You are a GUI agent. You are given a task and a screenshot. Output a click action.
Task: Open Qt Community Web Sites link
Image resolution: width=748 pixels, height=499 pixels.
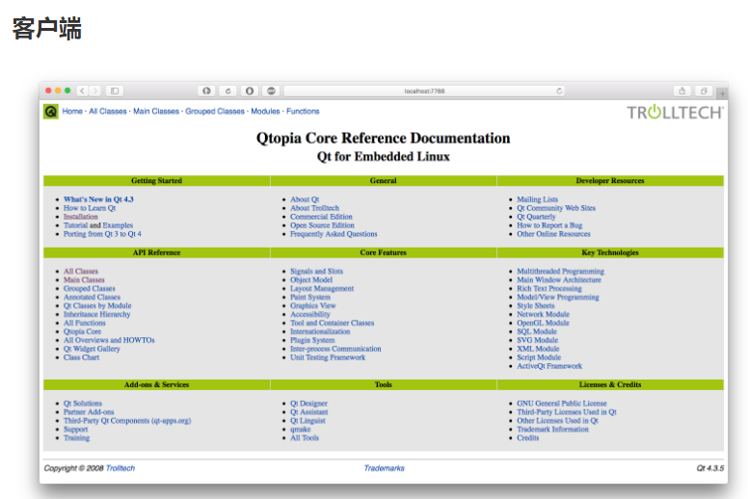point(556,208)
